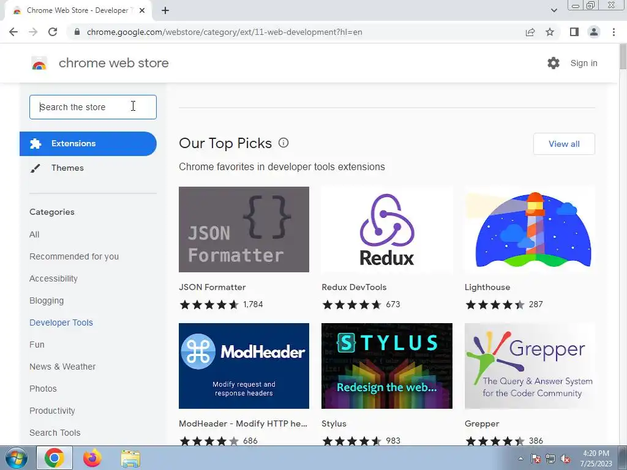Viewport: 627px width, 470px height.
Task: Click the JSON Formatter title text
Action: pos(212,288)
